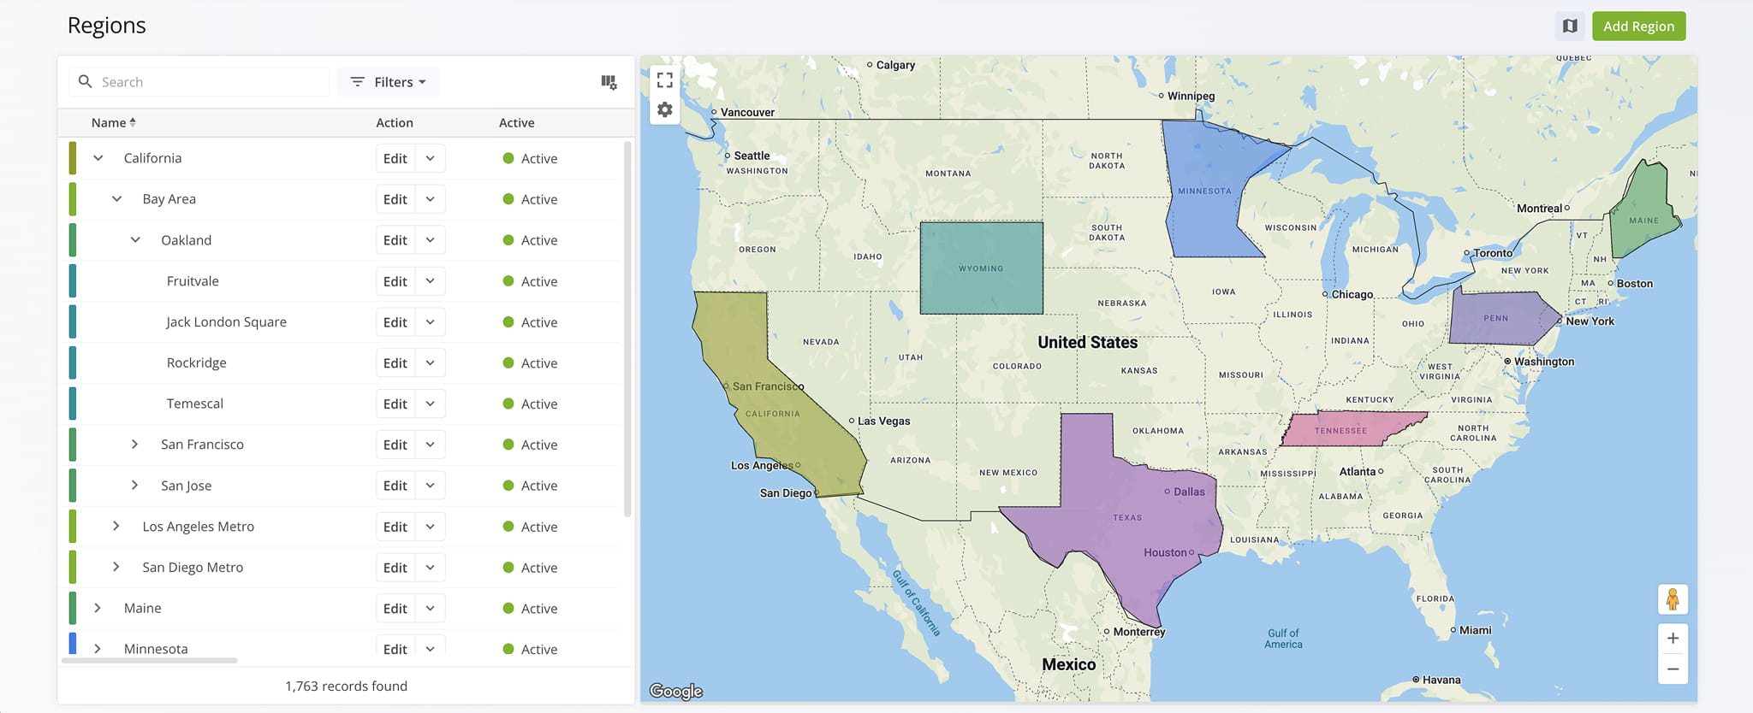Open the table column settings icon
The image size is (1753, 713).
609,82
